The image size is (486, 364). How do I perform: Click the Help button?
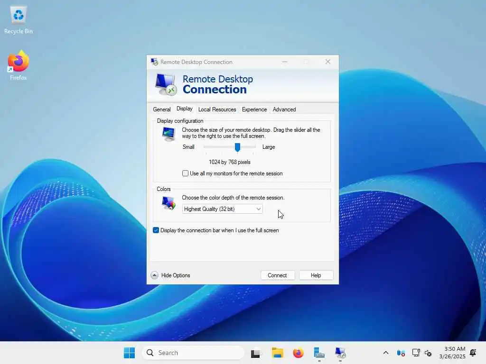[316, 275]
